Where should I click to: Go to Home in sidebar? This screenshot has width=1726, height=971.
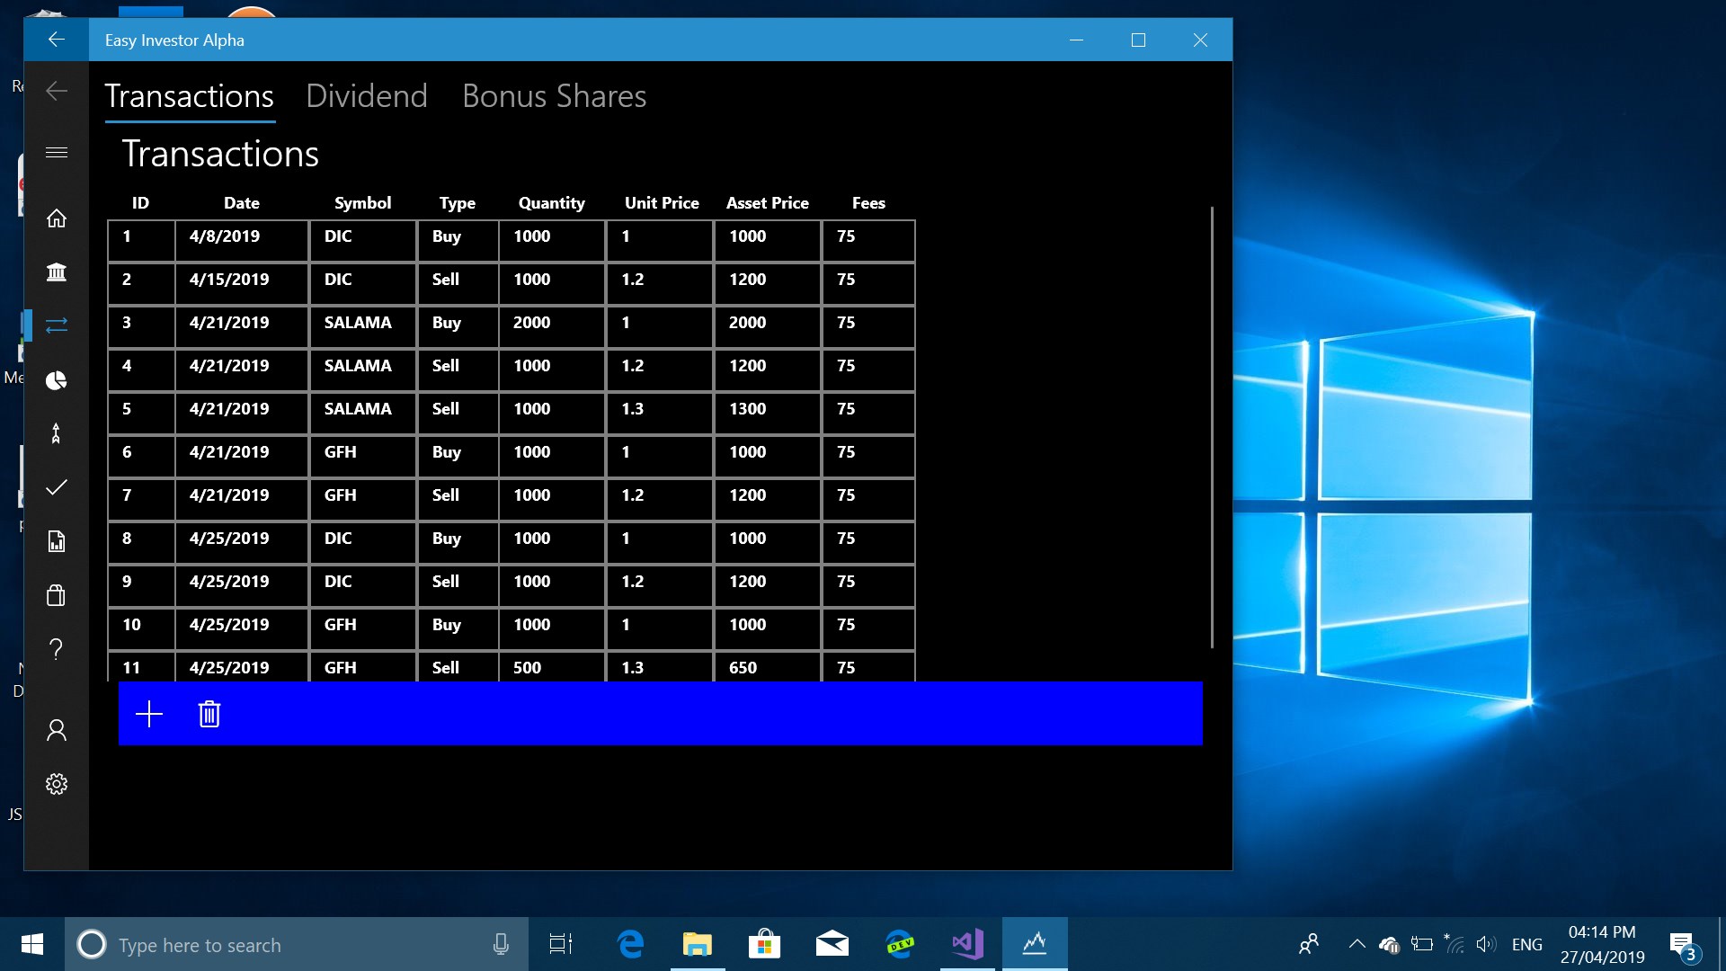click(x=57, y=218)
